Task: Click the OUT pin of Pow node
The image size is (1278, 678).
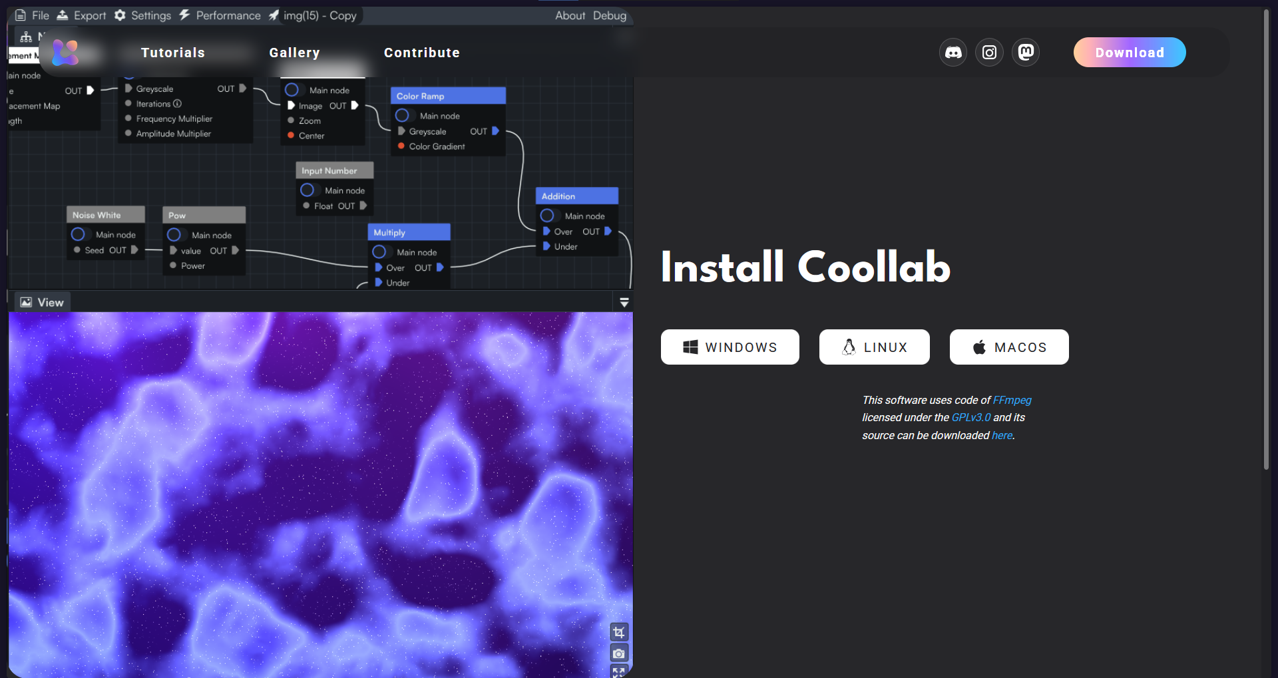Action: tap(235, 251)
